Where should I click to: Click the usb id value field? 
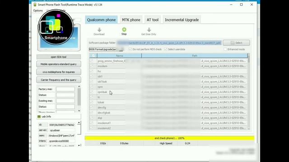click(x=62, y=125)
